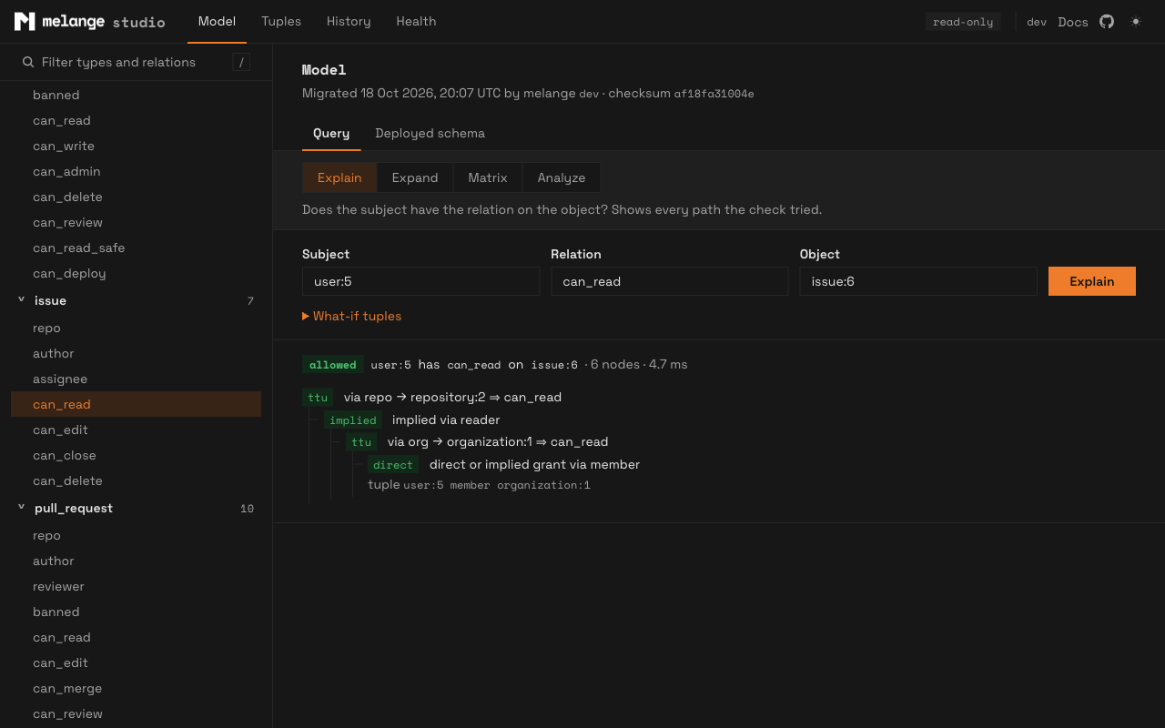
Task: Click the Object input with issue:6
Action: [x=918, y=281]
